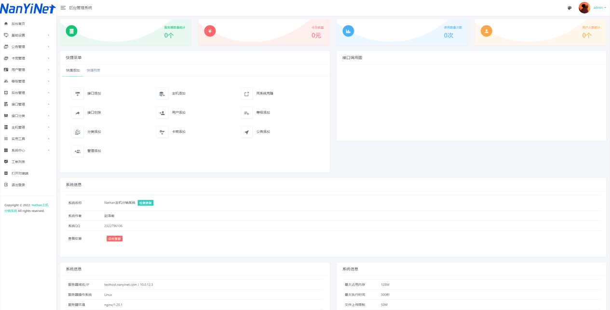Switch to the 快捷列表 tab
Screen dimensions: 610x310
pos(94,70)
